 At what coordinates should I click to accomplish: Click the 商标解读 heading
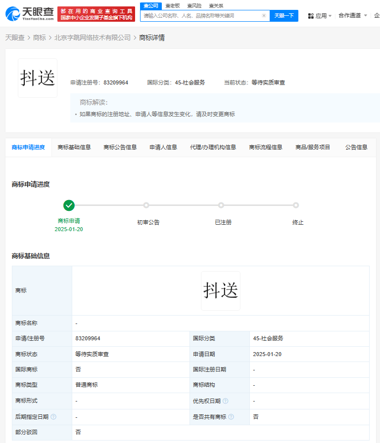(94, 102)
